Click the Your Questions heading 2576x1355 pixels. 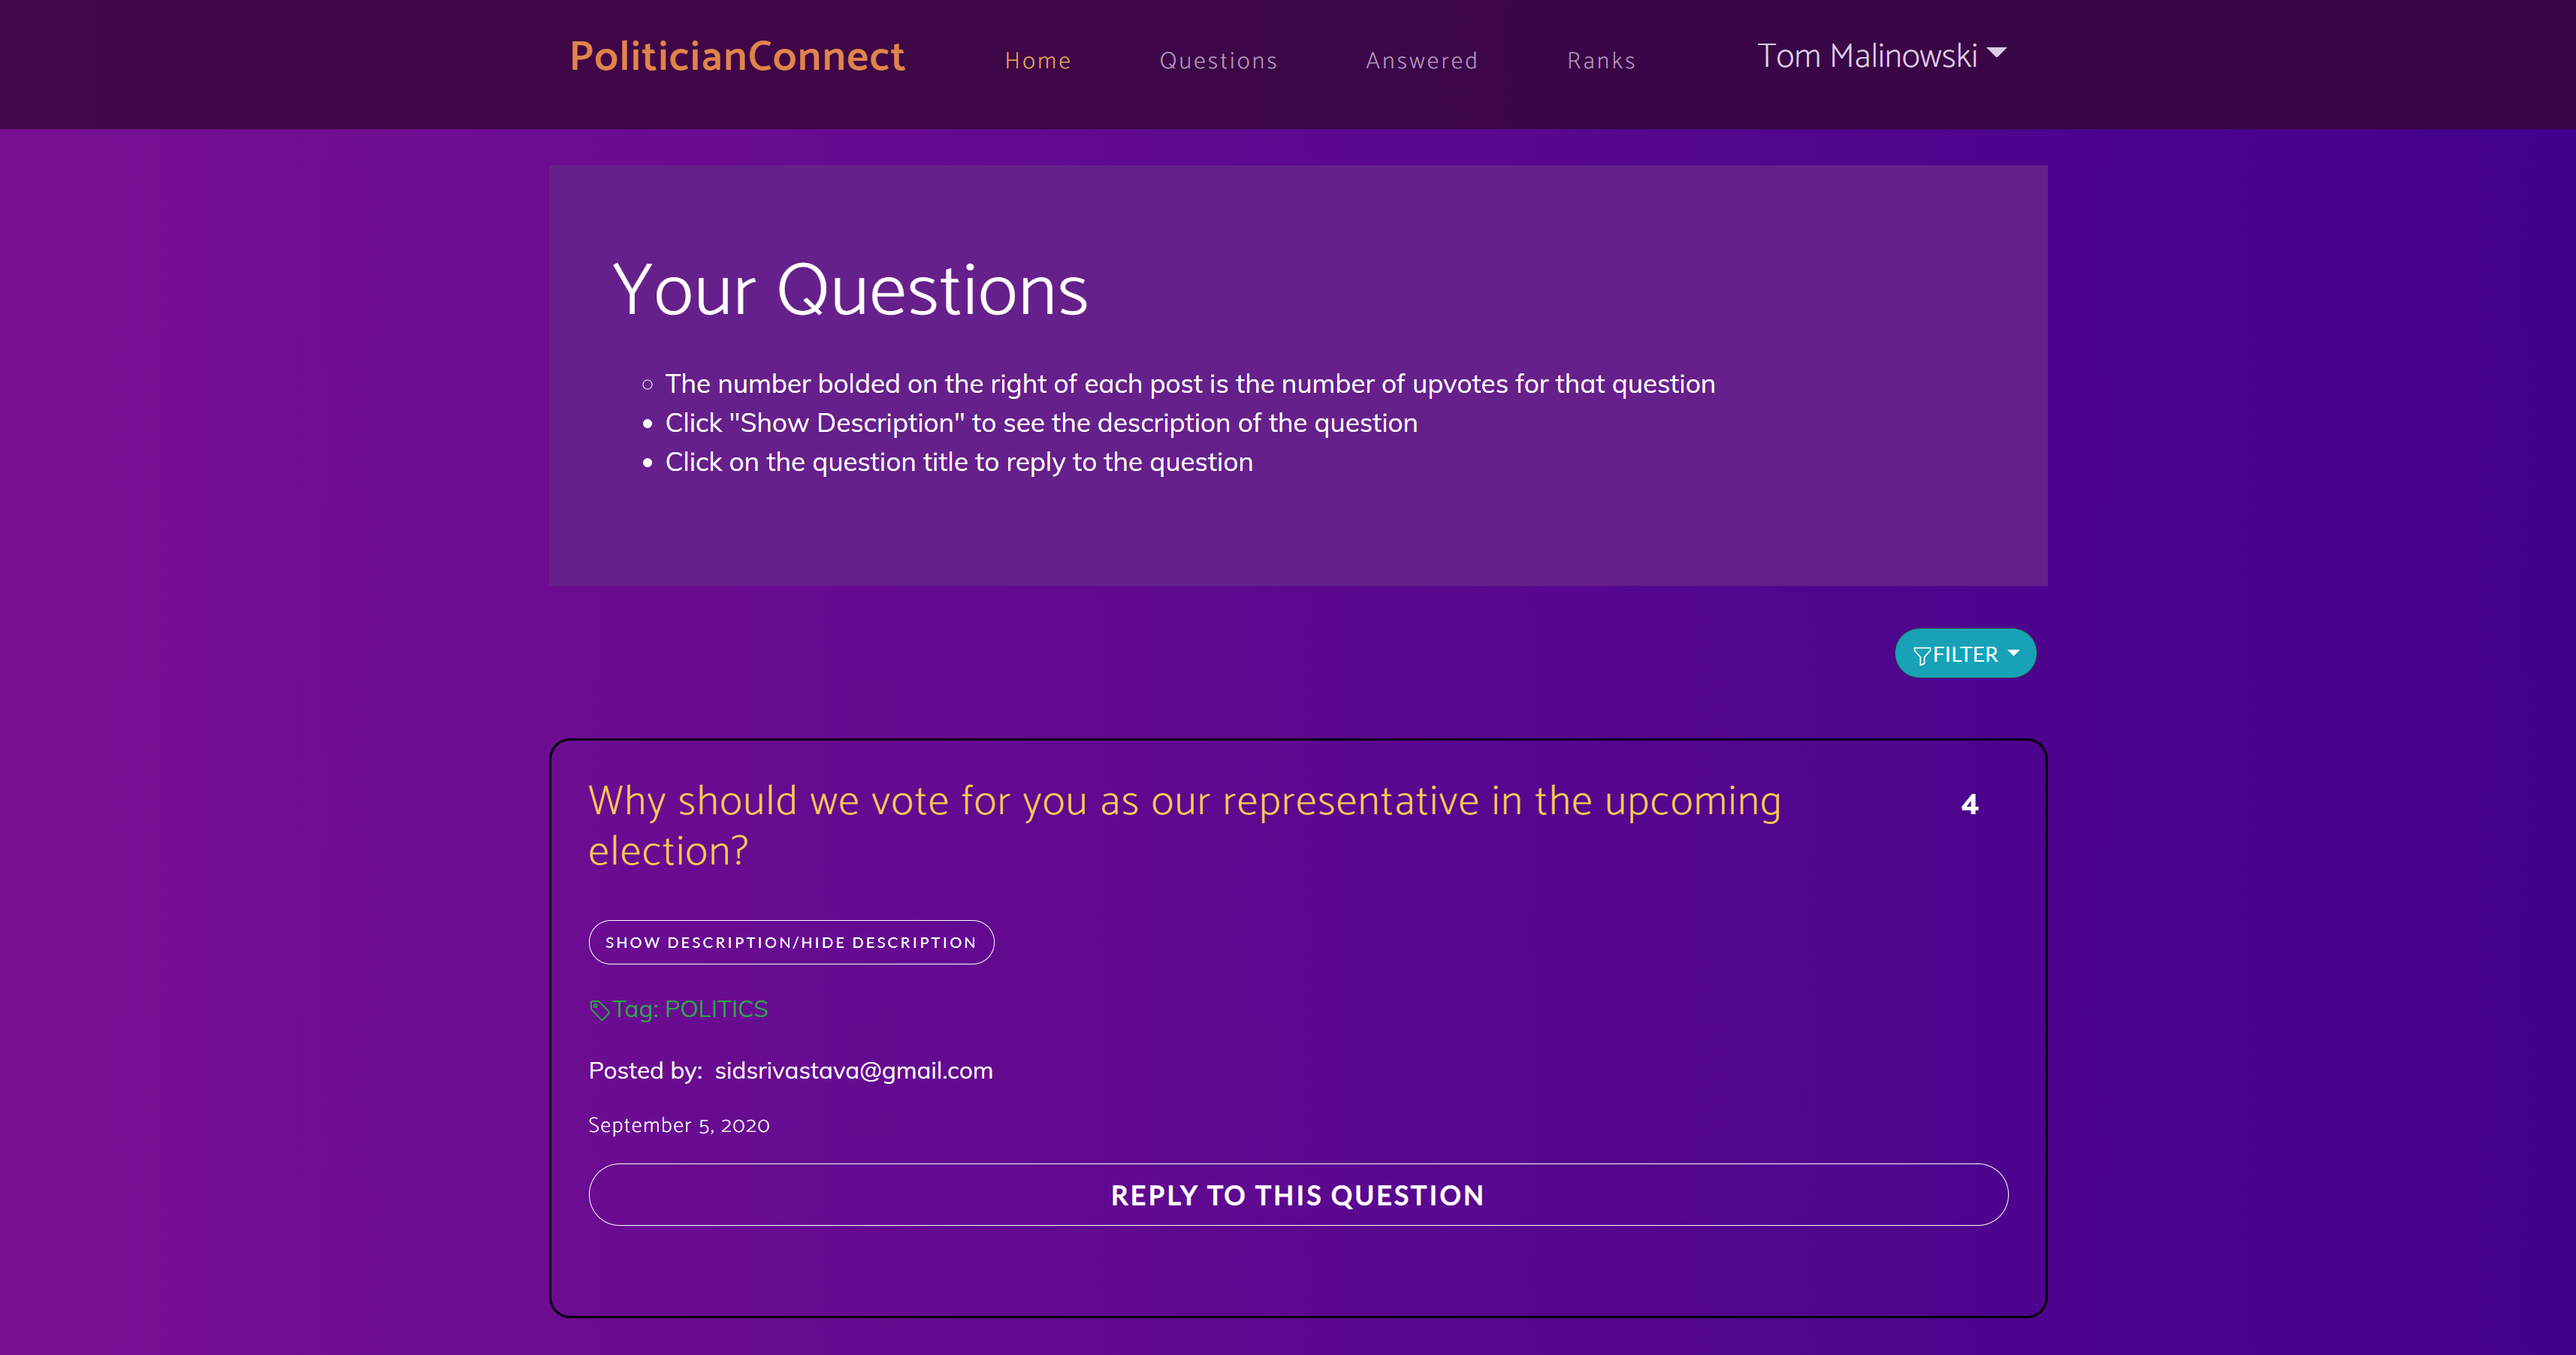[x=849, y=290]
